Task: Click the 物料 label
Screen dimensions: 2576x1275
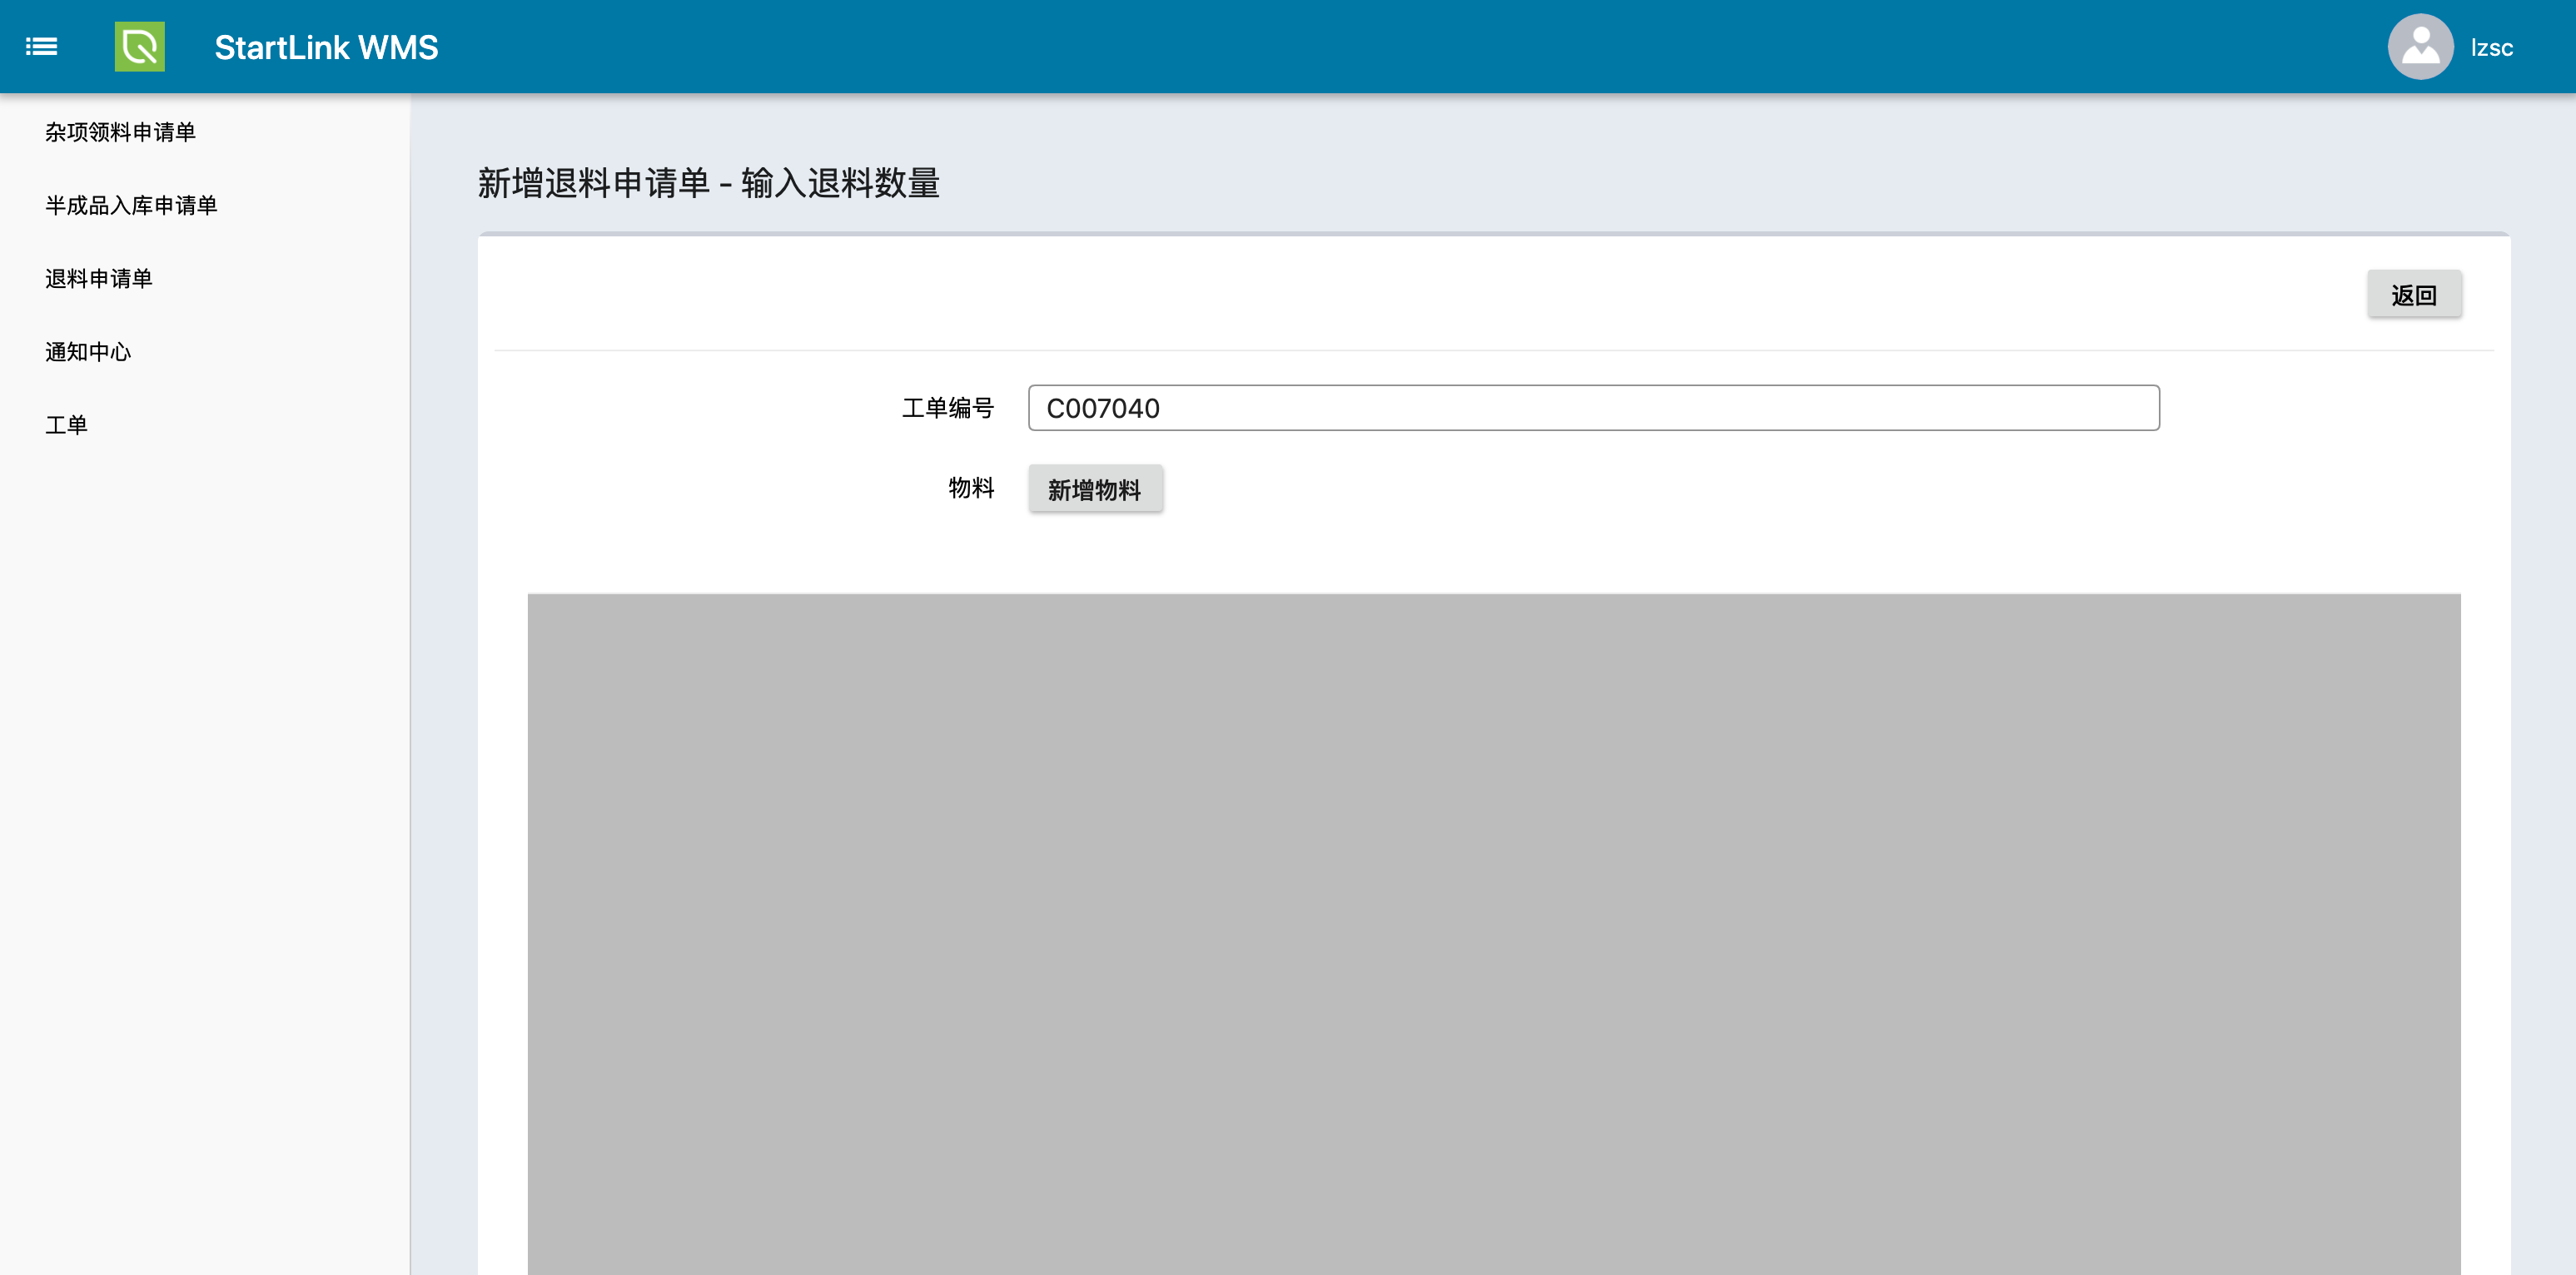Action: (971, 488)
